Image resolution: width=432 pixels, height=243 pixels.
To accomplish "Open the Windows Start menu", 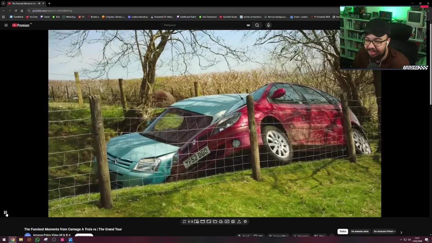I will 4,240.
